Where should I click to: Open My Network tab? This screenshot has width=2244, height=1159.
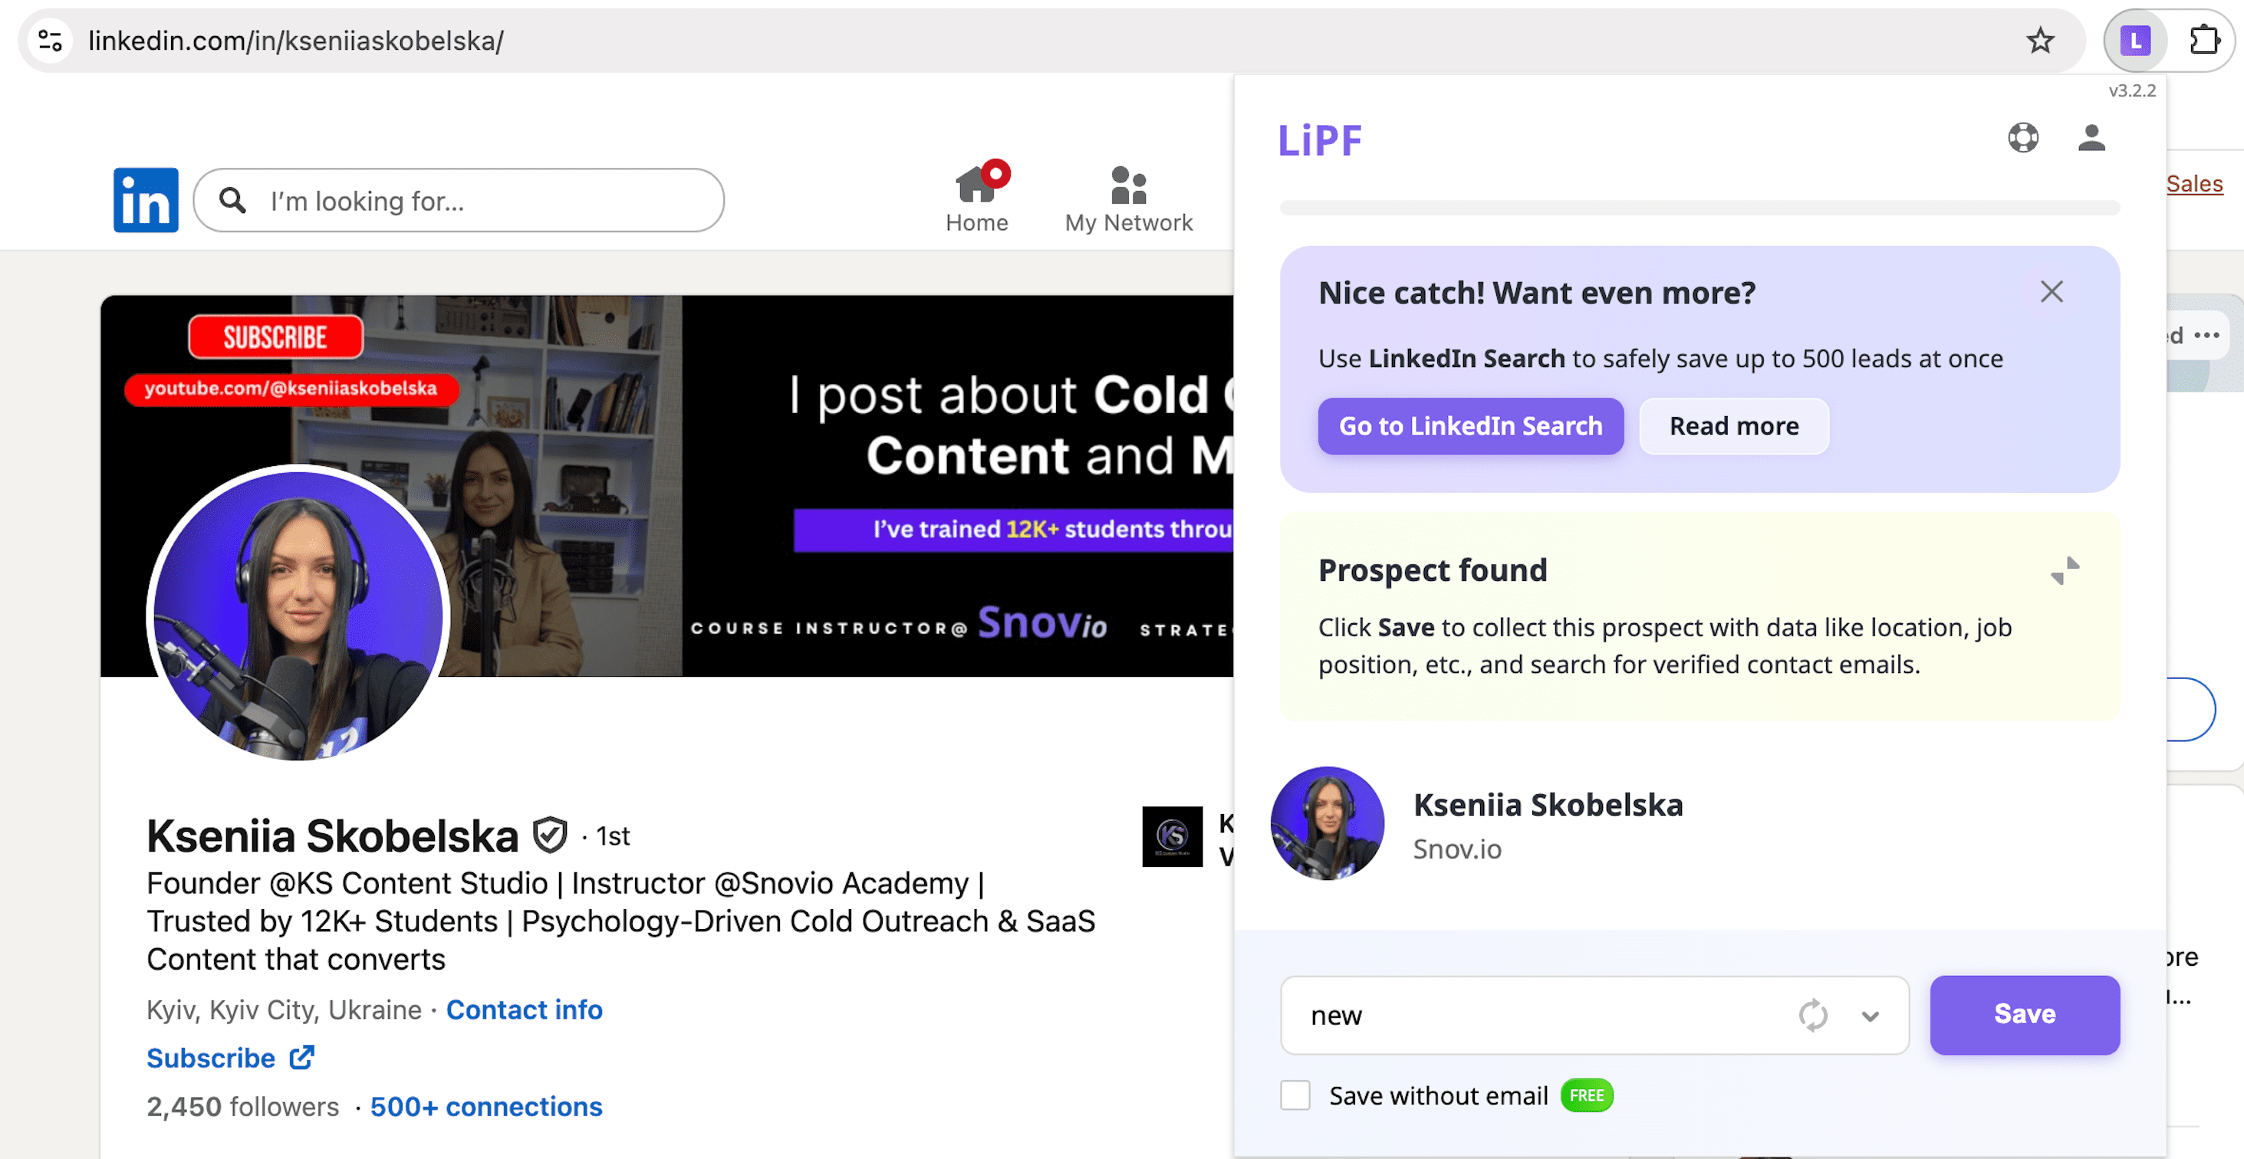click(x=1128, y=199)
